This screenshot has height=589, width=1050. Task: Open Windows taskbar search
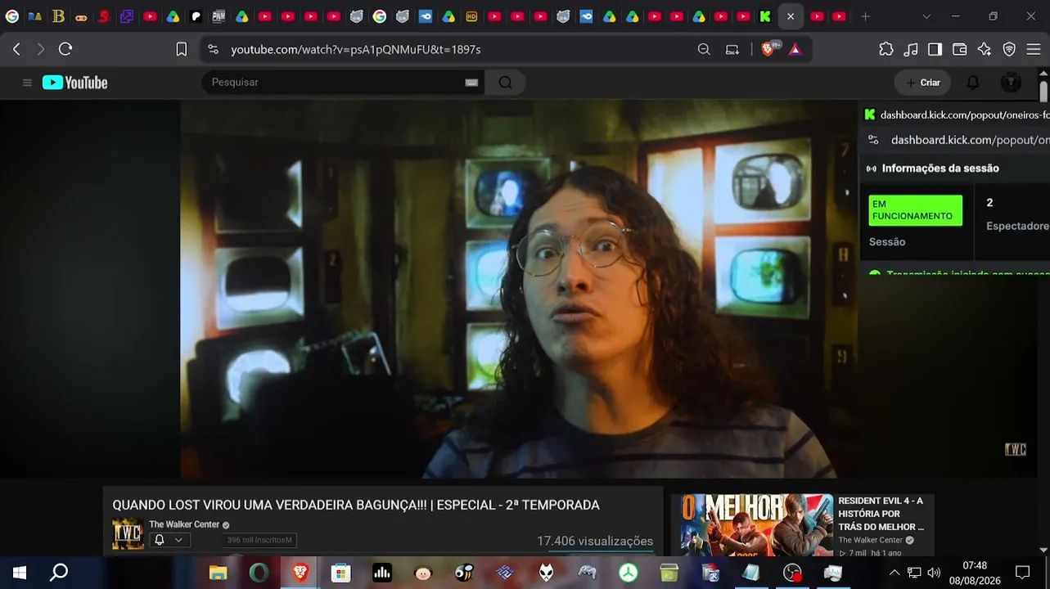(59, 573)
